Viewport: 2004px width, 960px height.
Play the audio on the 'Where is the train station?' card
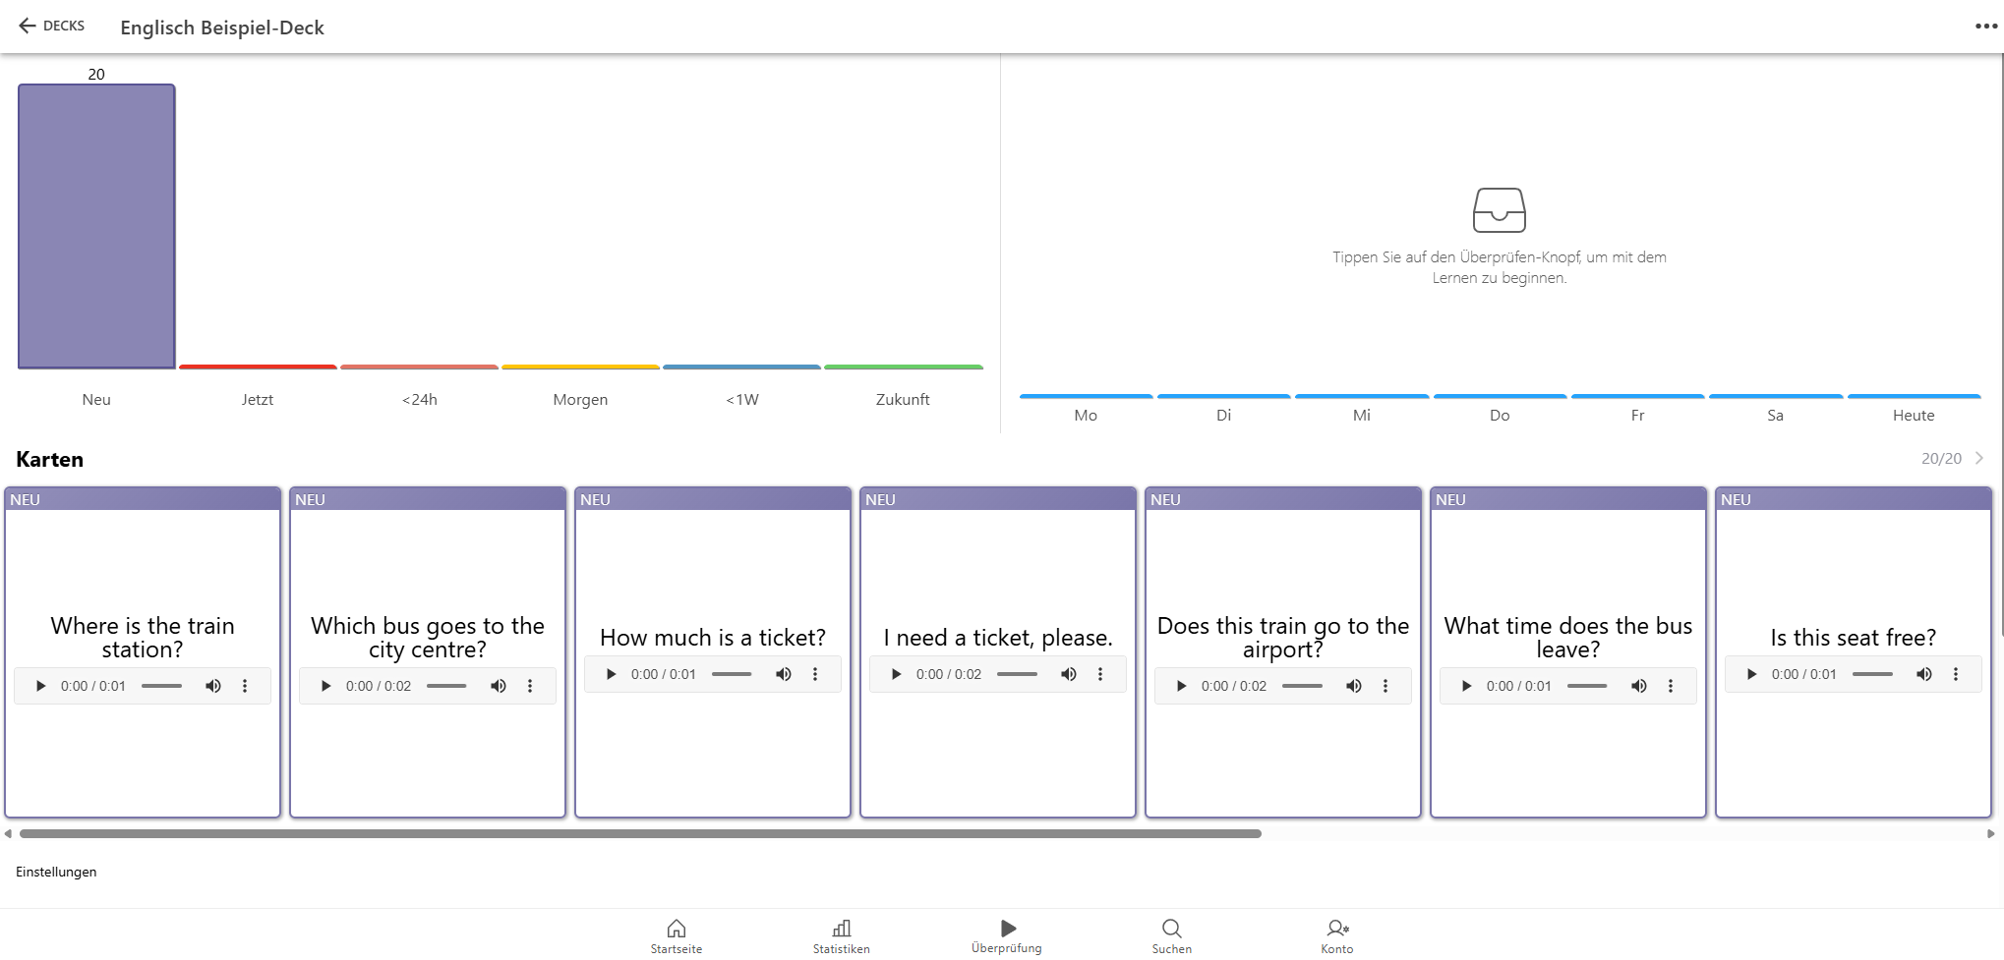pos(40,686)
